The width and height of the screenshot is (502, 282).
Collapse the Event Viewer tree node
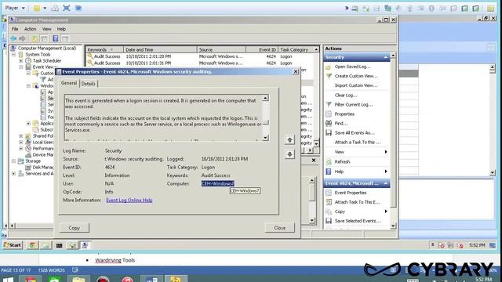(x=21, y=67)
